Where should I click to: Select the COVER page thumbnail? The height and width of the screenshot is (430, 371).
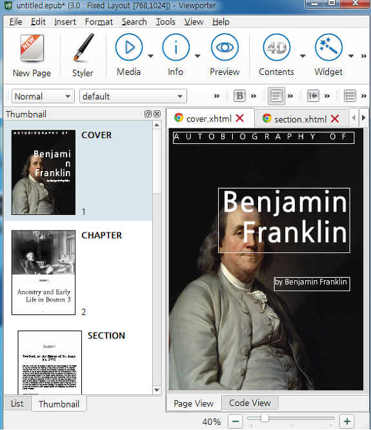pyautogui.click(x=43, y=172)
